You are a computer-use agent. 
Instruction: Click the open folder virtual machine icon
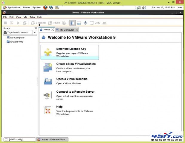pos(48,81)
